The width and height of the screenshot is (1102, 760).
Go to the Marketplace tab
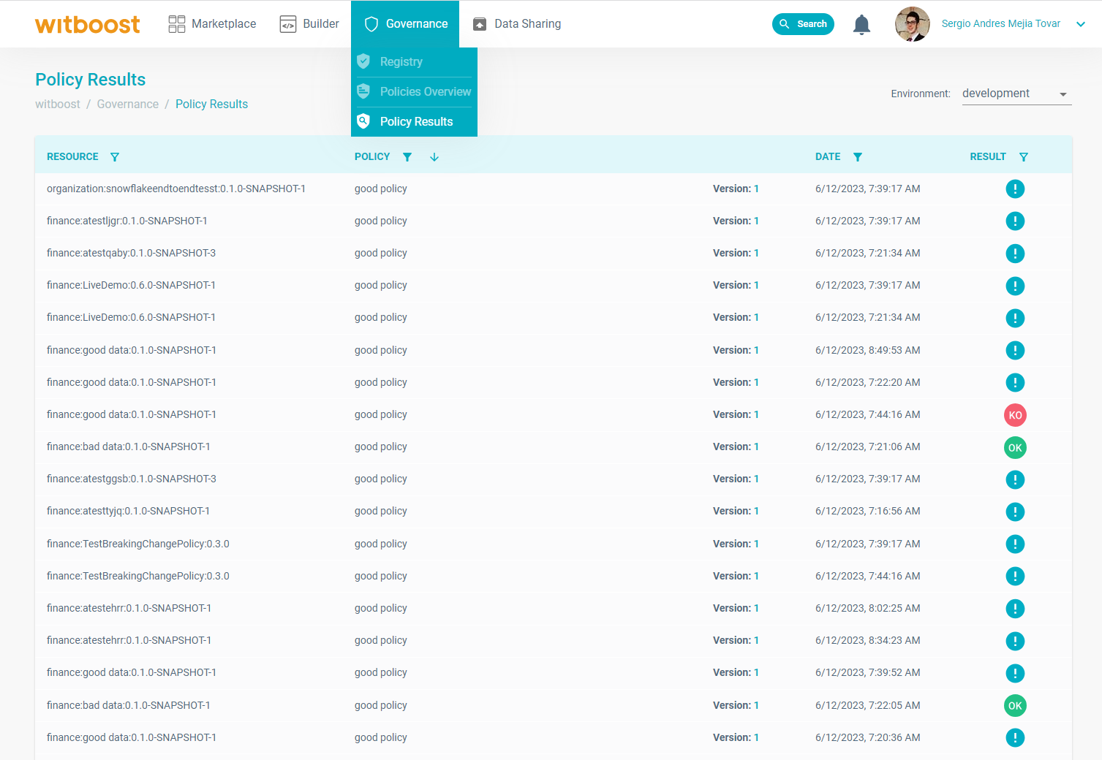click(212, 24)
